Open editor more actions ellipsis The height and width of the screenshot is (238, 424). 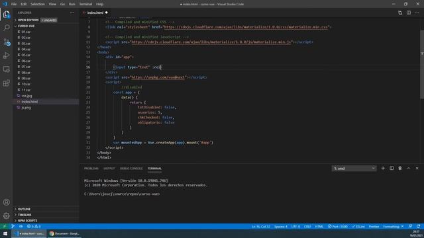coord(417,13)
